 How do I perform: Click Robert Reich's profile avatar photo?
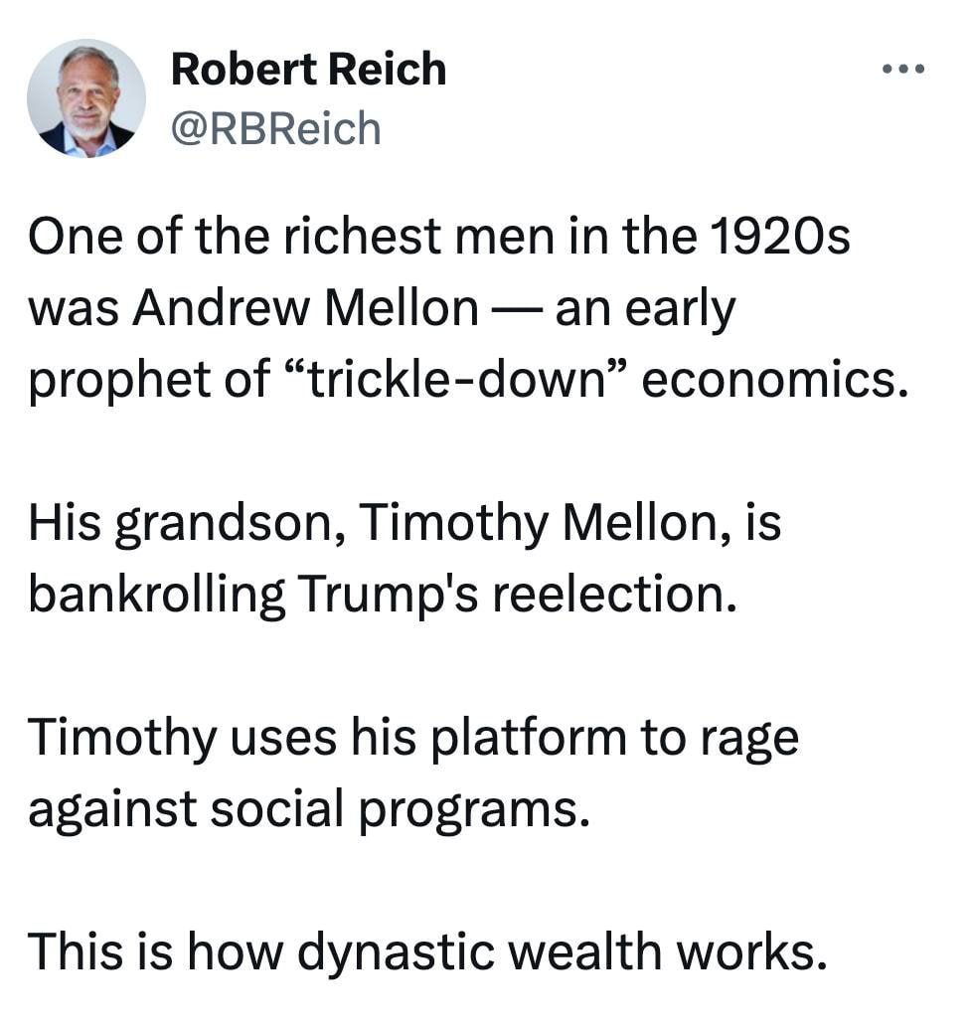[x=86, y=98]
